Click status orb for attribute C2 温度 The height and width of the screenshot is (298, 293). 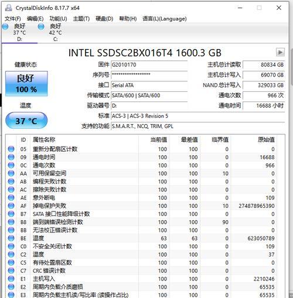[x=11, y=254]
